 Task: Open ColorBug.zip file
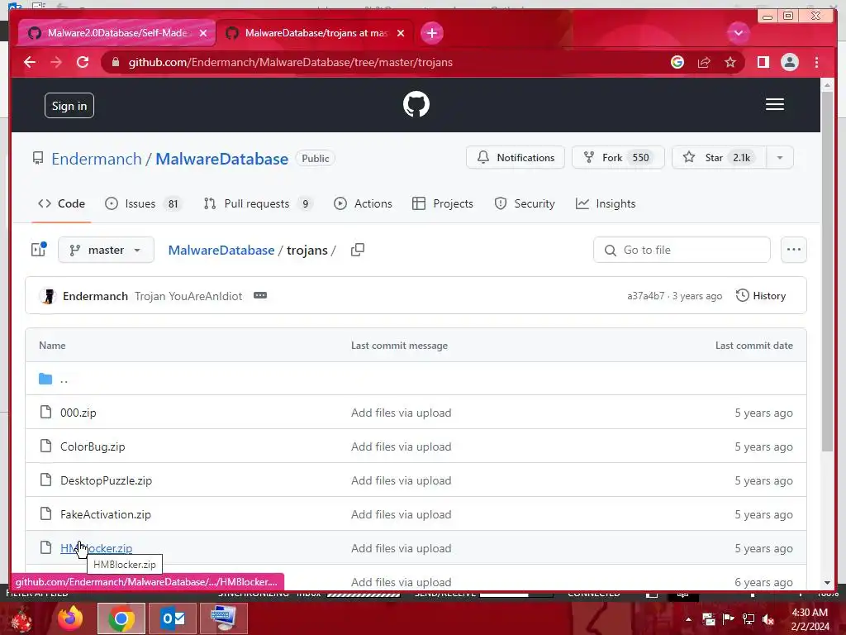pos(93,446)
